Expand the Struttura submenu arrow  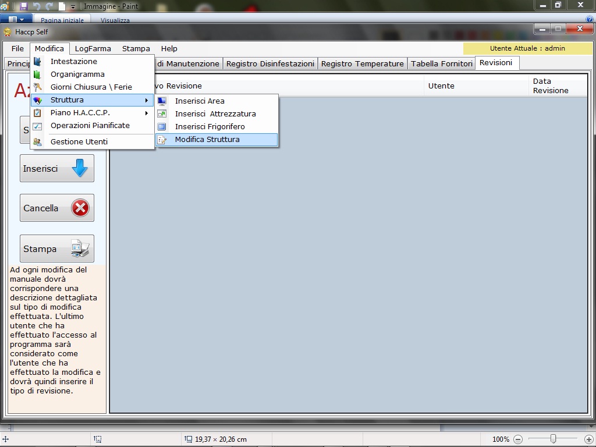[x=147, y=100]
